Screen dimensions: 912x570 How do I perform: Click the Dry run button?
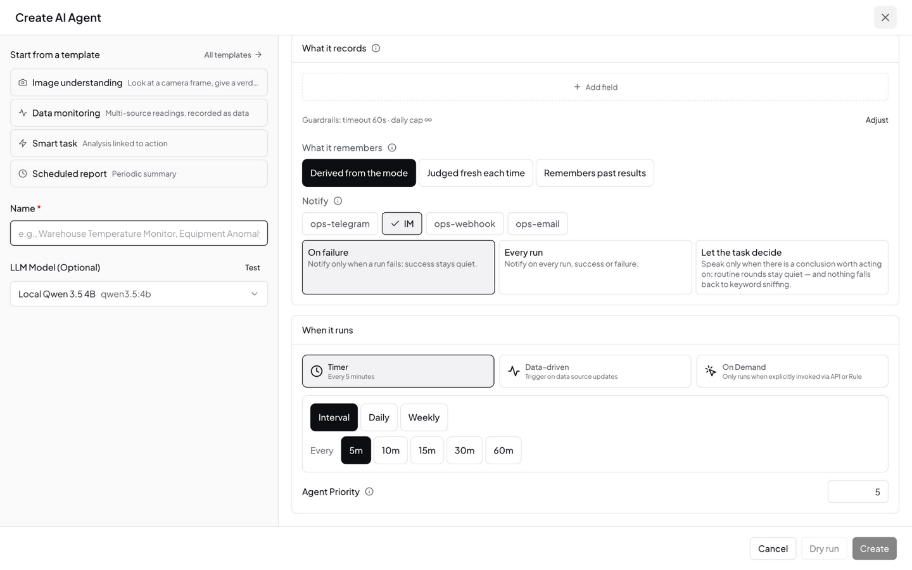(824, 548)
